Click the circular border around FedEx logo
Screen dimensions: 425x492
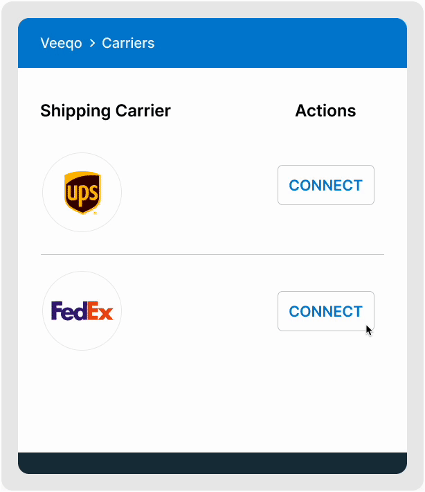(x=82, y=272)
